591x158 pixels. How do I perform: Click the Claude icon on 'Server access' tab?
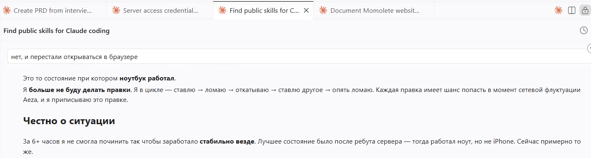(116, 11)
